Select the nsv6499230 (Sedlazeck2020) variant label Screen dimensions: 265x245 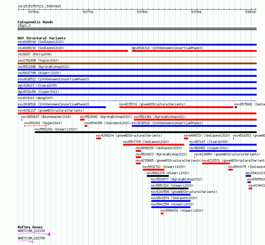coord(41,48)
